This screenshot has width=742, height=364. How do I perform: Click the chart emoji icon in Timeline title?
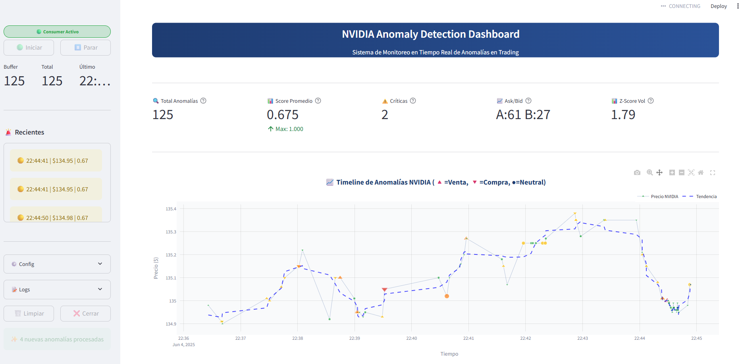(x=330, y=182)
